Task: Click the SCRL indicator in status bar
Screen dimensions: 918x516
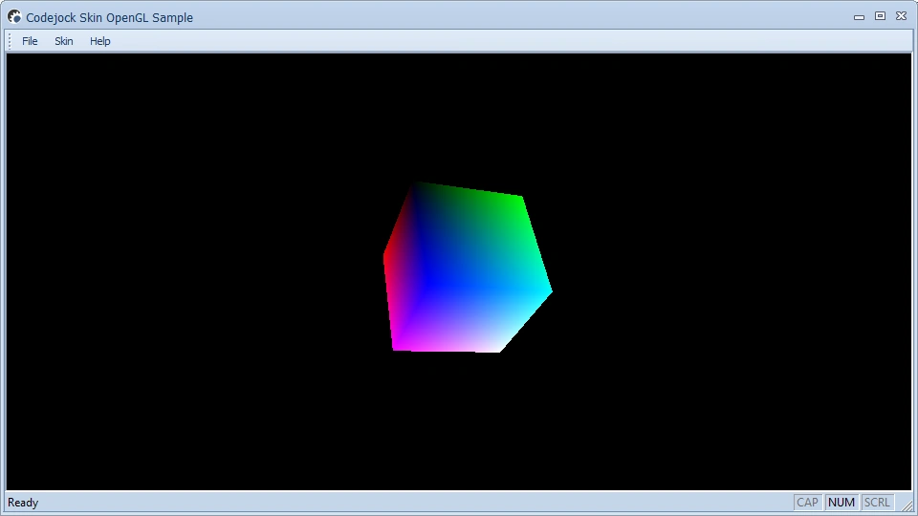Action: pos(877,503)
